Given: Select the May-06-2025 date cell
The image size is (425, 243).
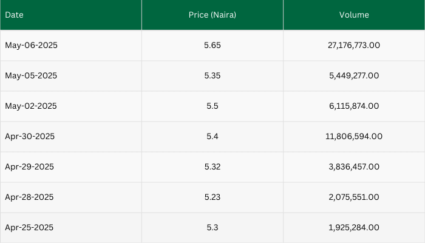Looking at the screenshot, I should point(31,46).
